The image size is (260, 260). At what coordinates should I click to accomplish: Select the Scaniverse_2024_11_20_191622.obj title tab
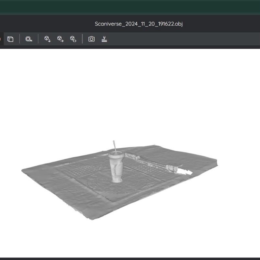pyautogui.click(x=139, y=24)
